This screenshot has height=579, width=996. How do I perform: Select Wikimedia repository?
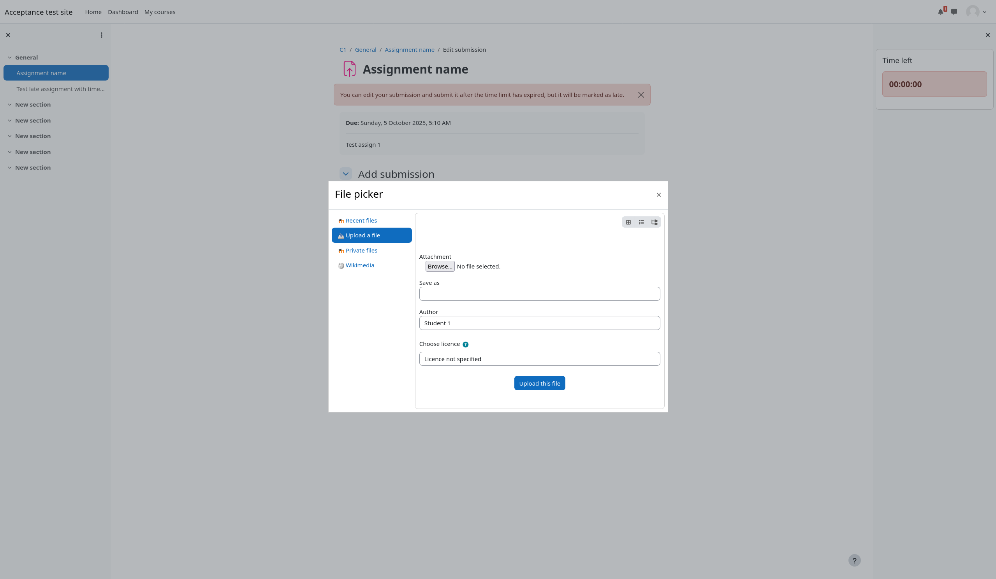tap(359, 265)
